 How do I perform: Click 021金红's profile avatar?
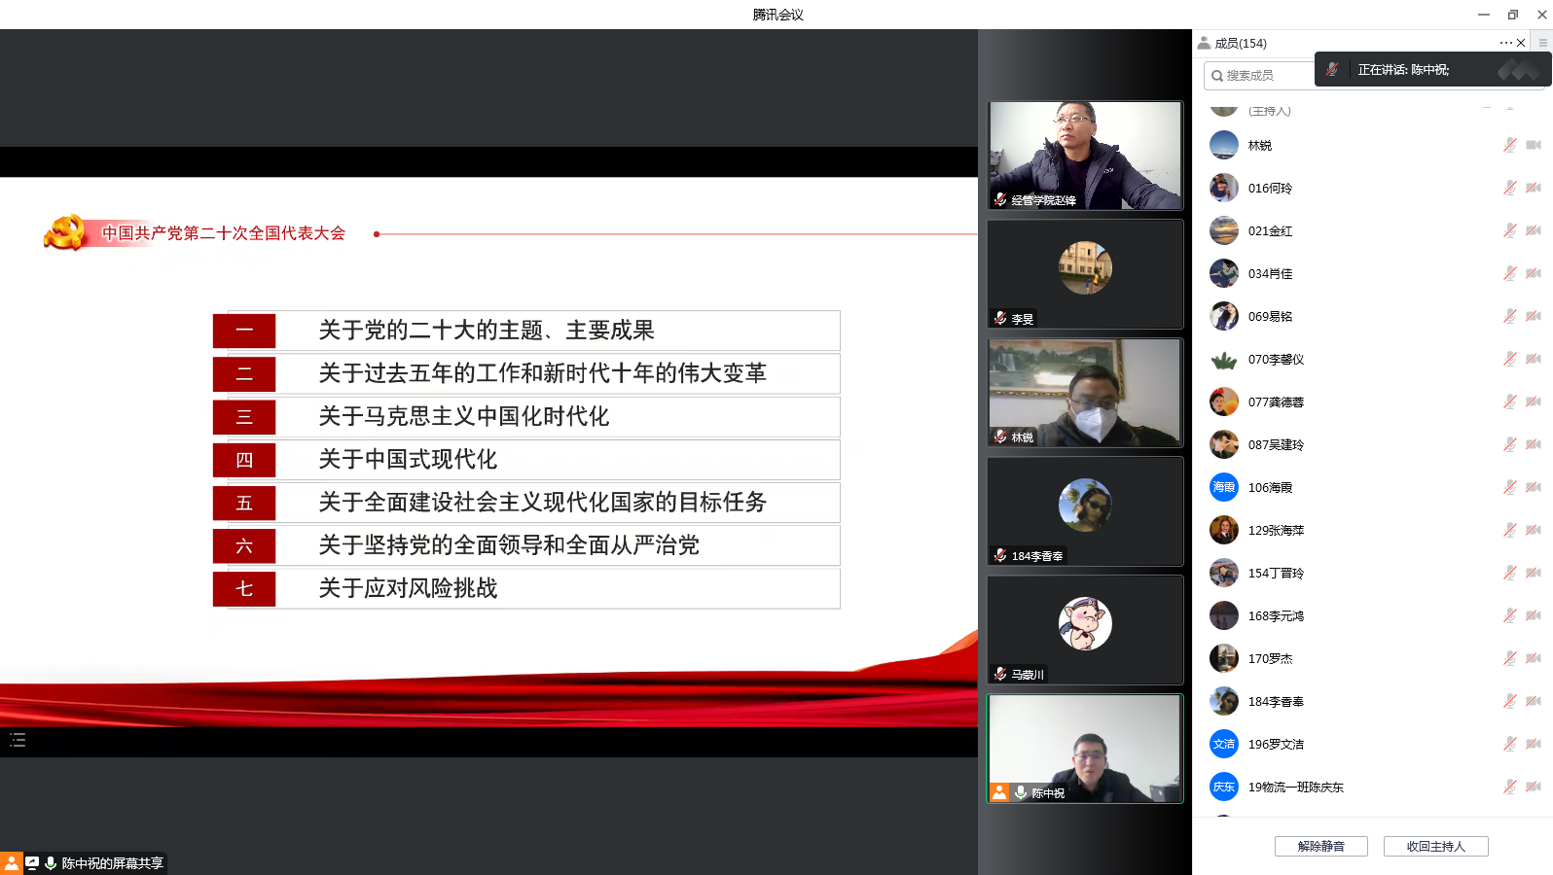coord(1224,230)
